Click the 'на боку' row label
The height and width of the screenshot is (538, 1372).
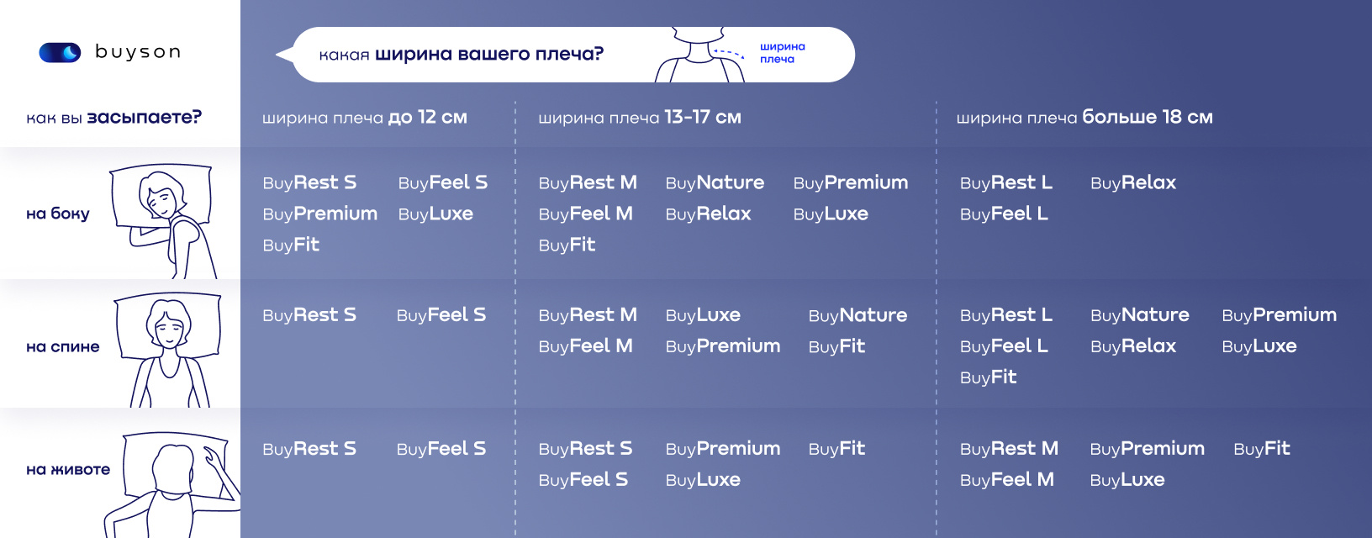click(x=58, y=214)
